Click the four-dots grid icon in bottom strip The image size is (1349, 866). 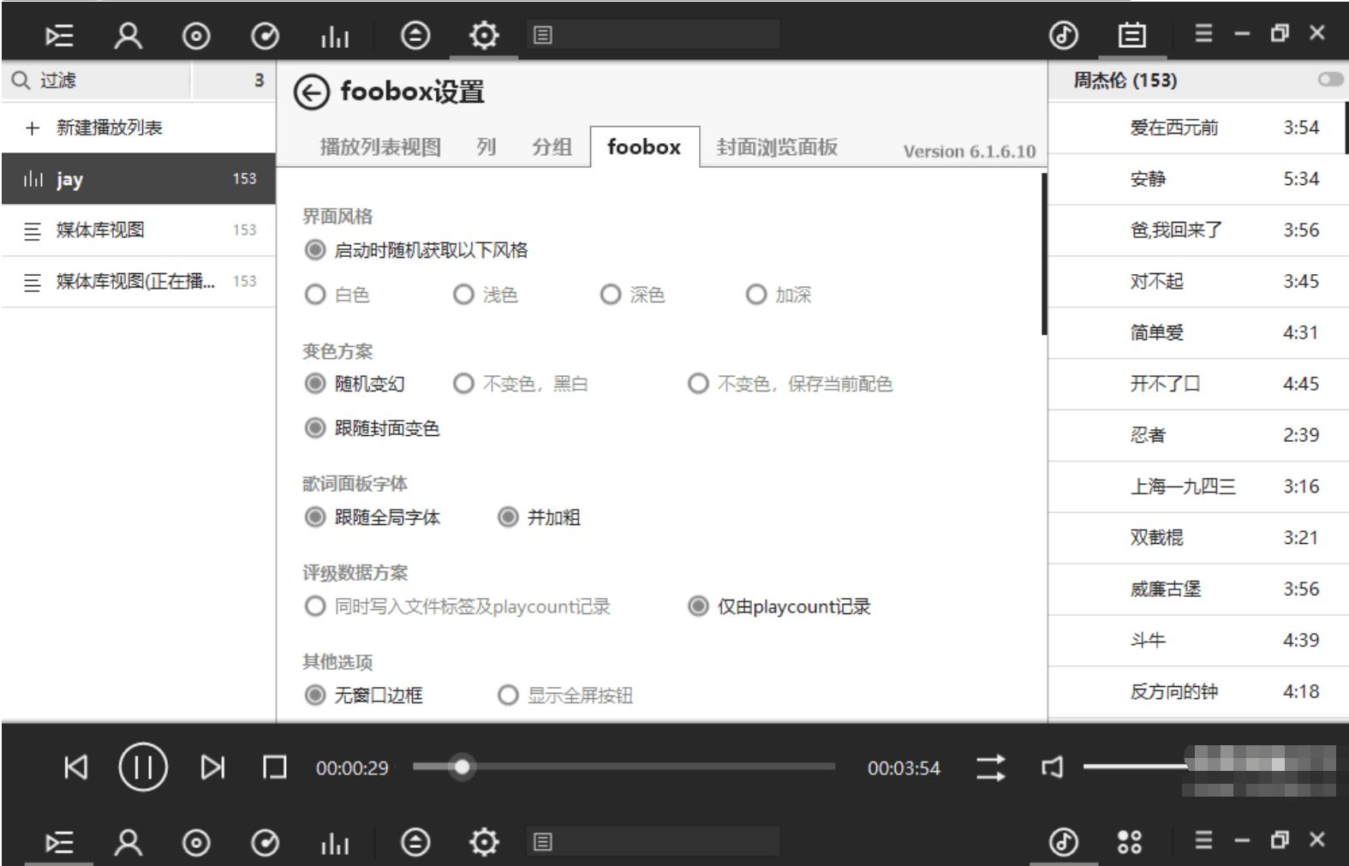1130,842
